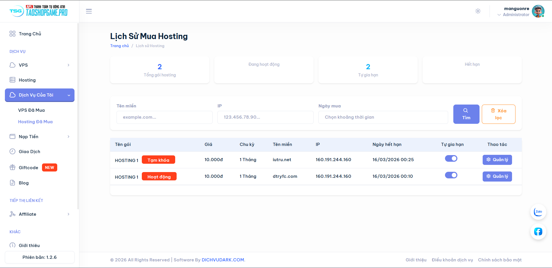
Task: Click the TaoShopGame.pro logo
Action: pyautogui.click(x=39, y=11)
